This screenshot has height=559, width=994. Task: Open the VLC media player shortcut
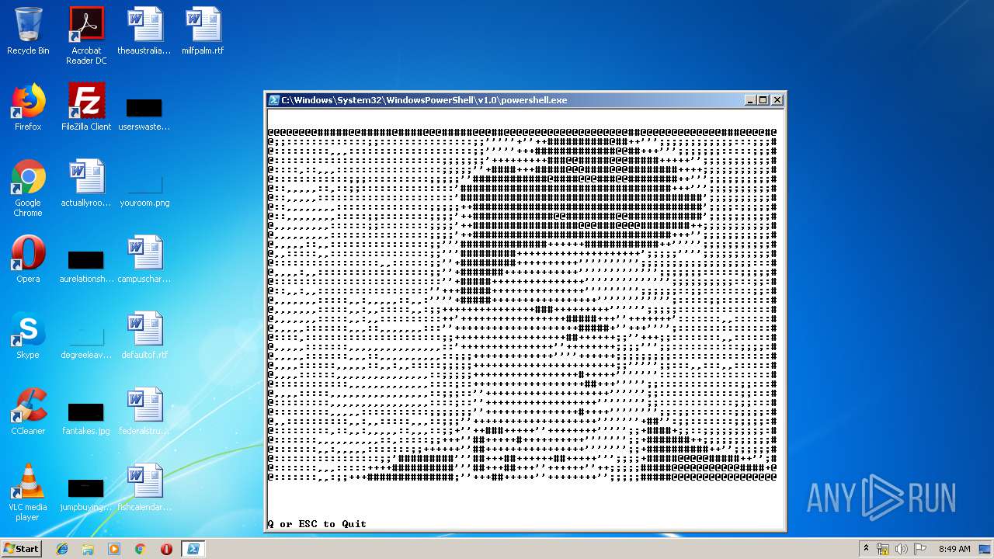[x=28, y=492]
